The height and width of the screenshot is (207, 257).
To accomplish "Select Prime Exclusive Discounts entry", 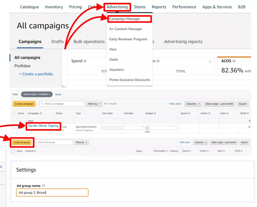I will tap(130, 80).
